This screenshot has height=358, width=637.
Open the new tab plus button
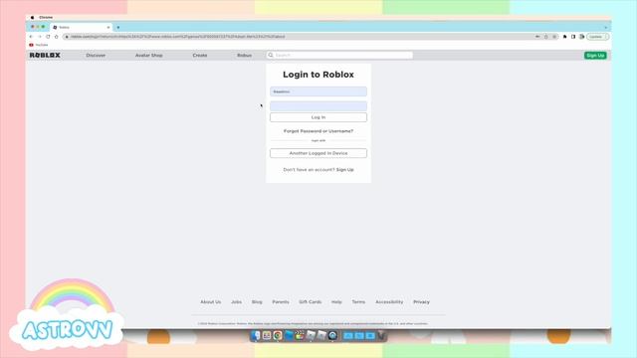tap(118, 27)
